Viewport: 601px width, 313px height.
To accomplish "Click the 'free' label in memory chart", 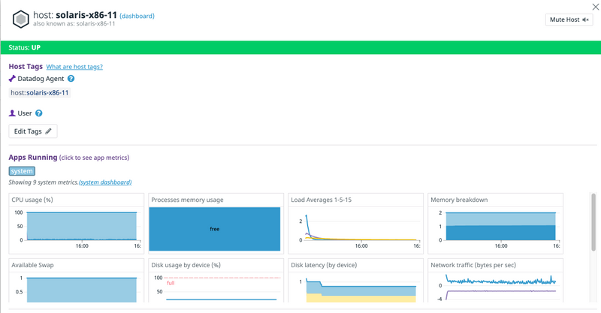I will tap(215, 229).
